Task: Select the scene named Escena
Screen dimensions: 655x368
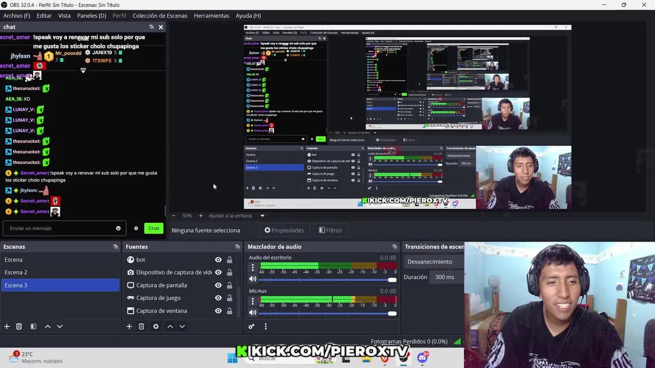Action: pyautogui.click(x=60, y=260)
